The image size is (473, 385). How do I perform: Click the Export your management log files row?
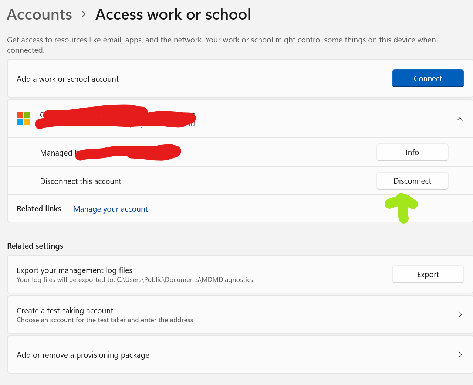pyautogui.click(x=185, y=274)
